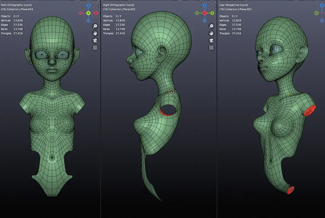The height and width of the screenshot is (218, 325).
Task: Click Objects count 0 / 2 in Front viewport
Action: point(16,16)
